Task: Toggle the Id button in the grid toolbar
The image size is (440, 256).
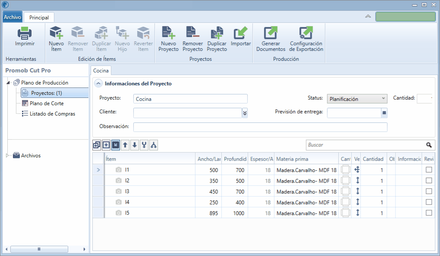Action: click(x=116, y=145)
